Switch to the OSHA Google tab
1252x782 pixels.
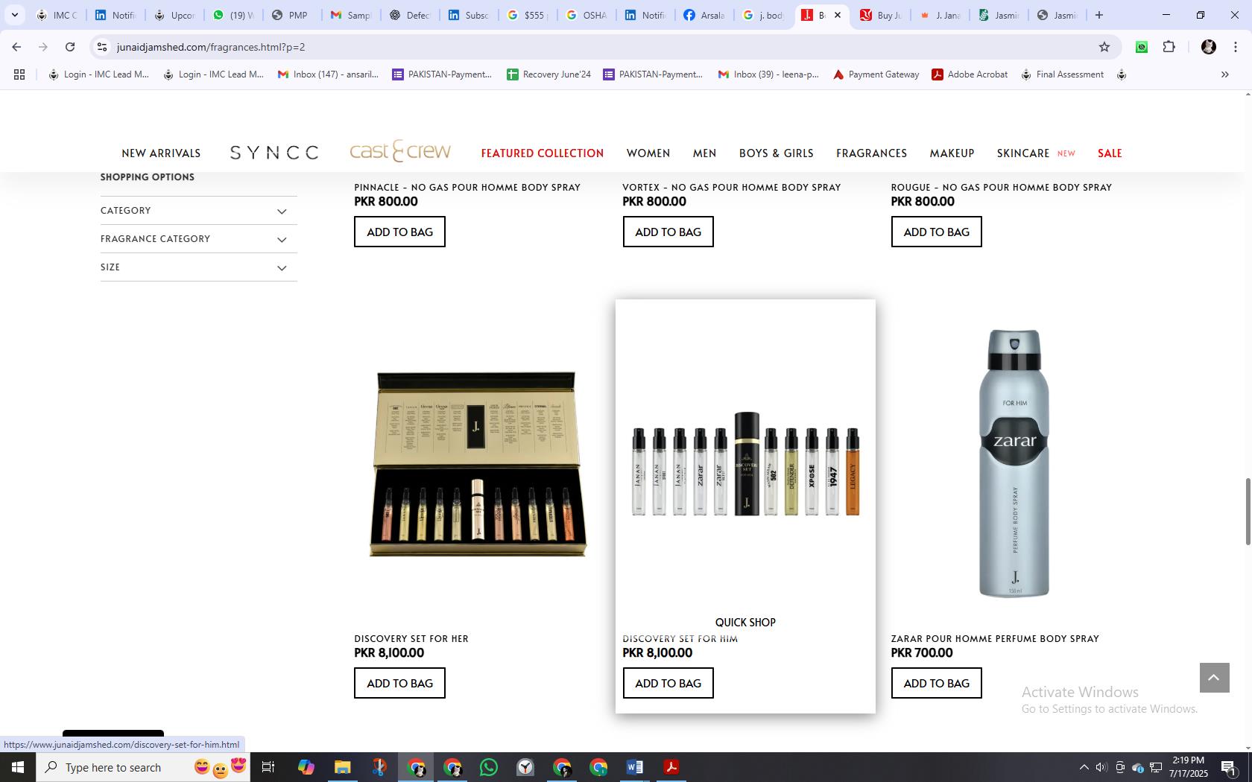pos(586,15)
